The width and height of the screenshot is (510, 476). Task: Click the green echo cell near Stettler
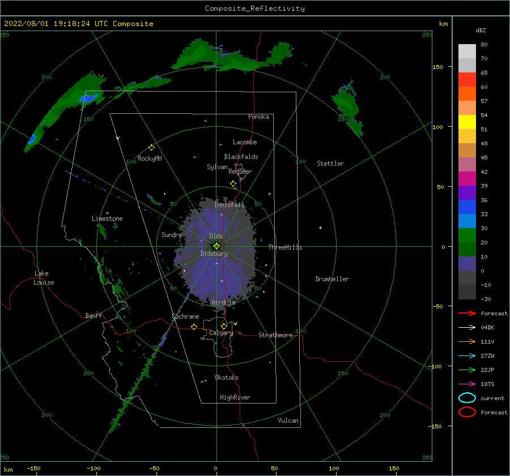[x=348, y=109]
